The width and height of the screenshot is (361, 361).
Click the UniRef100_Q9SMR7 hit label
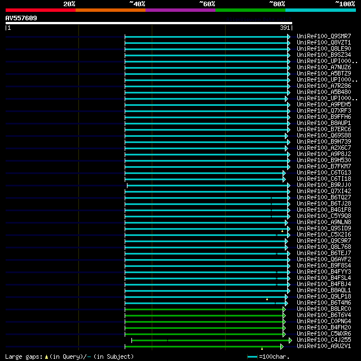(324, 37)
